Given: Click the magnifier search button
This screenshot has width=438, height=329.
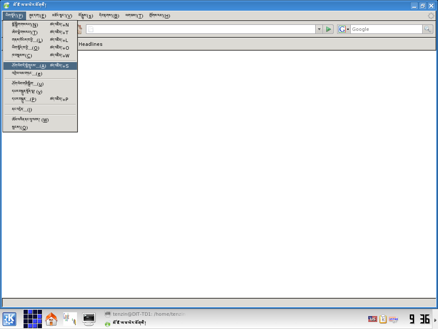Looking at the screenshot, I should point(427,29).
